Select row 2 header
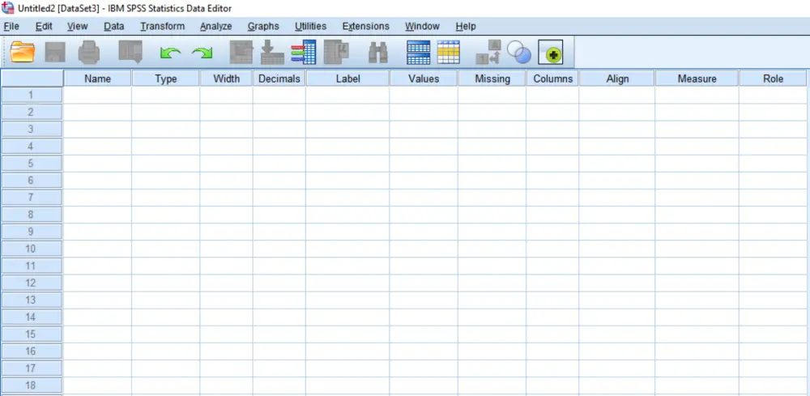 (x=32, y=112)
